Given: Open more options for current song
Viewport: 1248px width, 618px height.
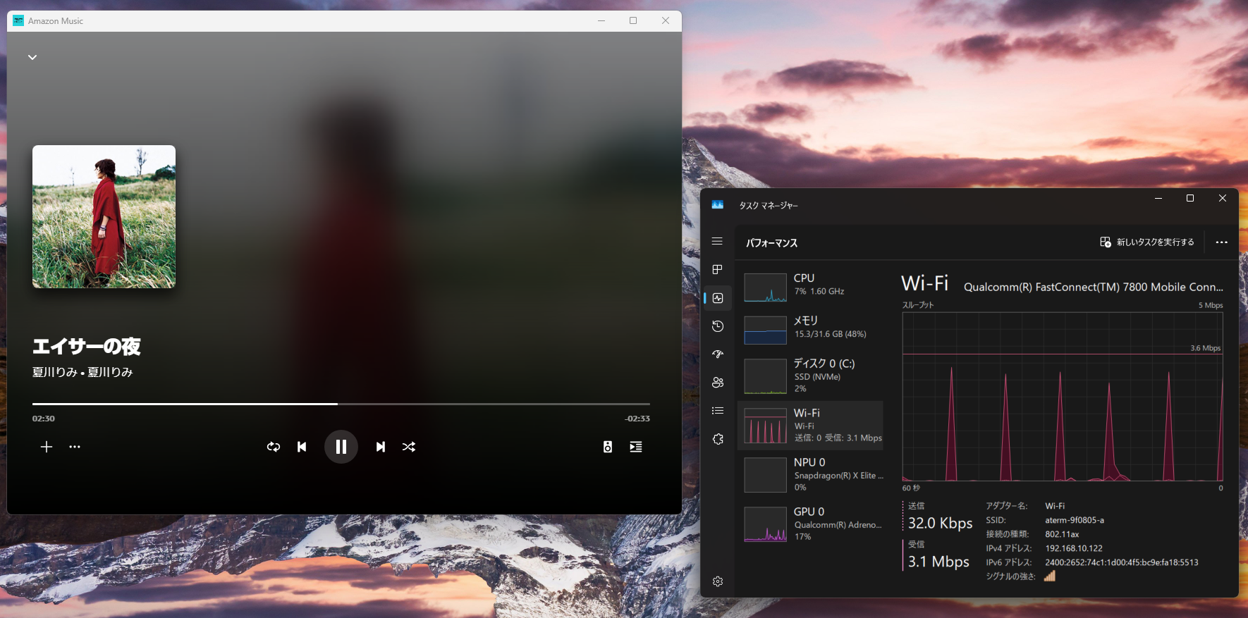Looking at the screenshot, I should pyautogui.click(x=75, y=447).
